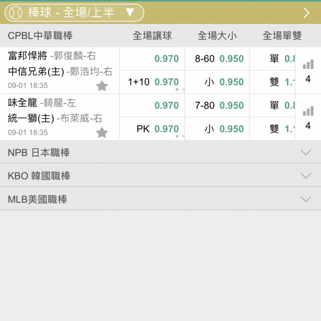Screen dimensions: 321x321
Task: Select 單 odds for 富邦悍將 match
Action: coord(273,59)
